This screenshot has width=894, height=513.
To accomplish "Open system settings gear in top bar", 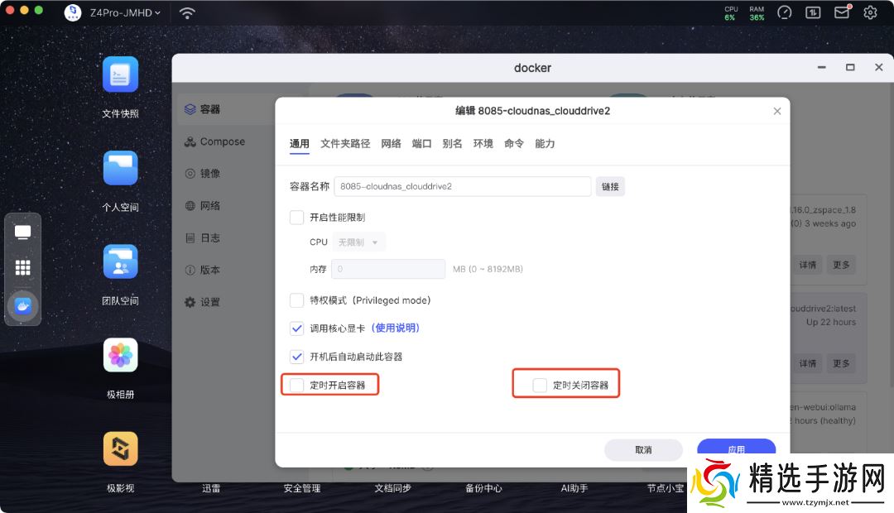I will tap(870, 12).
